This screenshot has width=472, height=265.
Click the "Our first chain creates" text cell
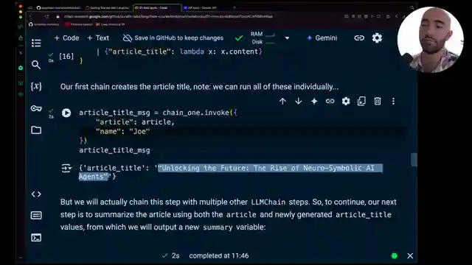pyautogui.click(x=199, y=87)
